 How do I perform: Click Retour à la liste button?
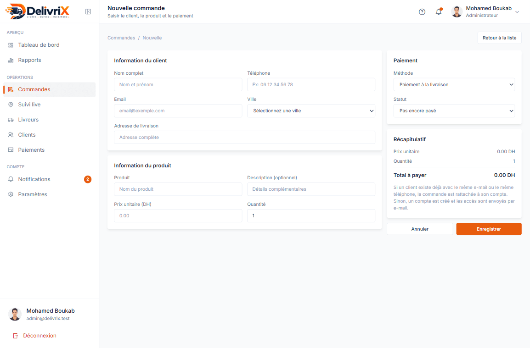(499, 38)
